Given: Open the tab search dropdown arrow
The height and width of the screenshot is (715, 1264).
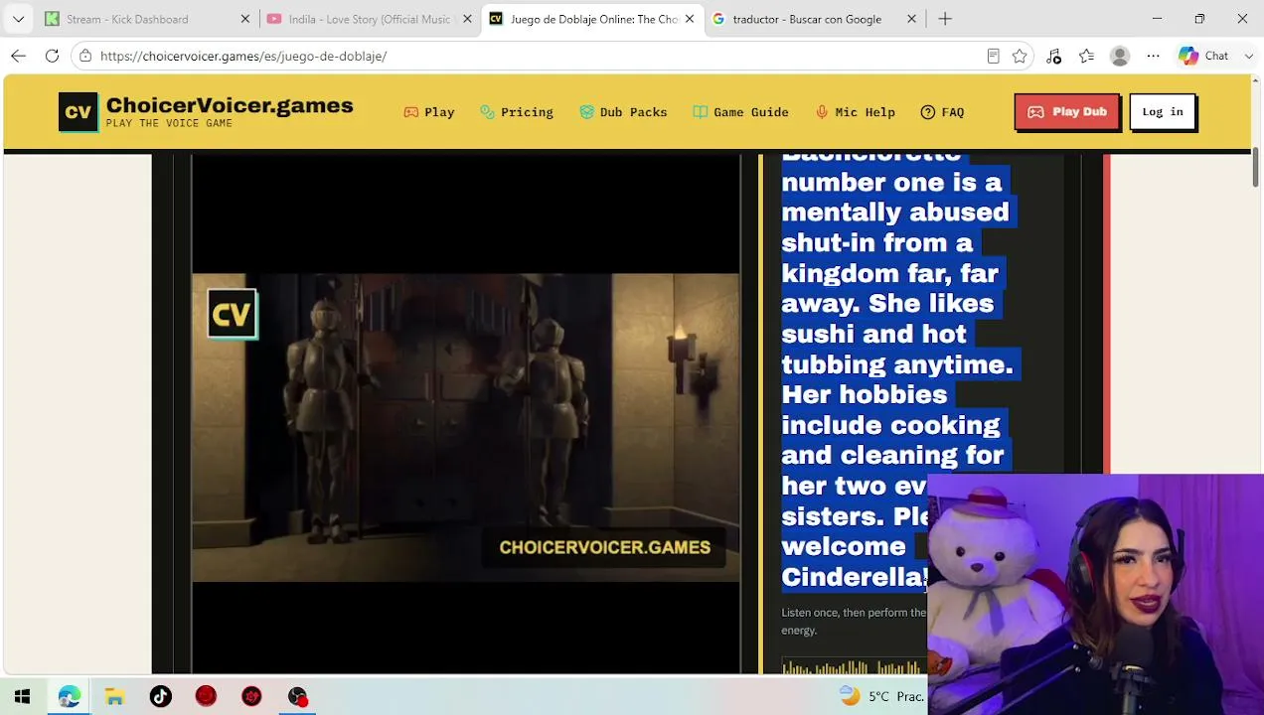Looking at the screenshot, I should 18,19.
